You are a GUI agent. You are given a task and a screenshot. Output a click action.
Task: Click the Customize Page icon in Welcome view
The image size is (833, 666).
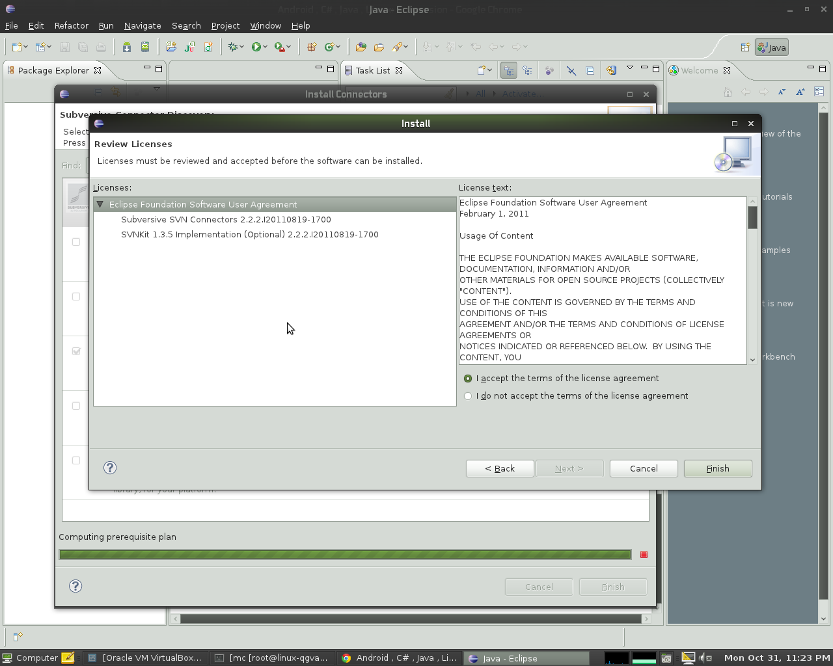point(819,92)
